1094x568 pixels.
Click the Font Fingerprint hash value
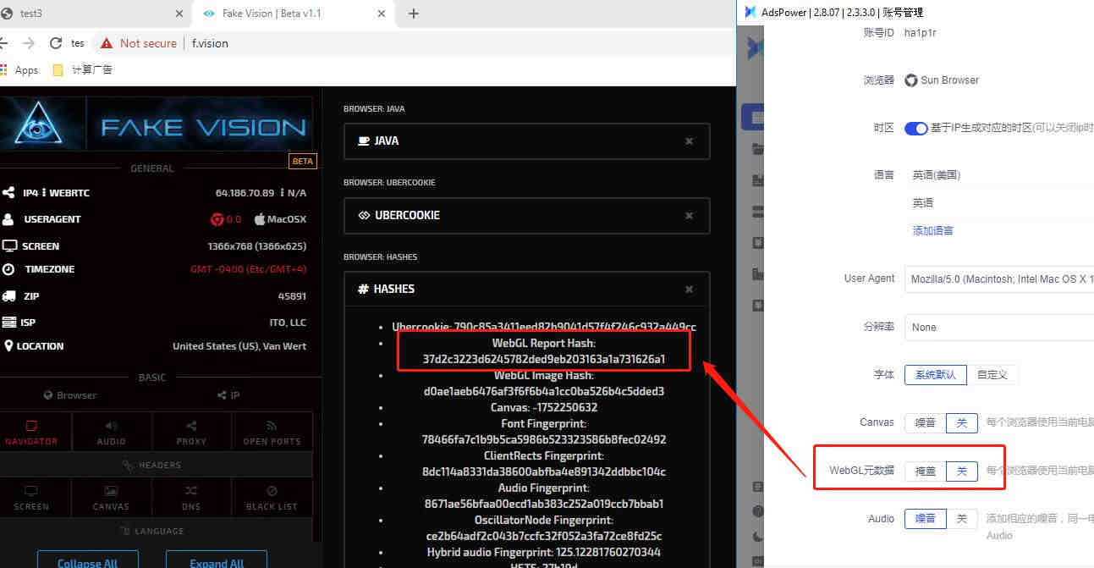pyautogui.click(x=544, y=439)
